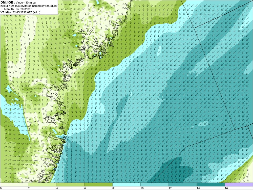Click the 'IT: Mán. 02. 05. 2022 00Z' line
This screenshot has width=253, height=190.
pyautogui.click(x=16, y=9)
